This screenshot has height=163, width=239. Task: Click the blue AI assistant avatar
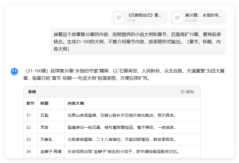[14, 71]
